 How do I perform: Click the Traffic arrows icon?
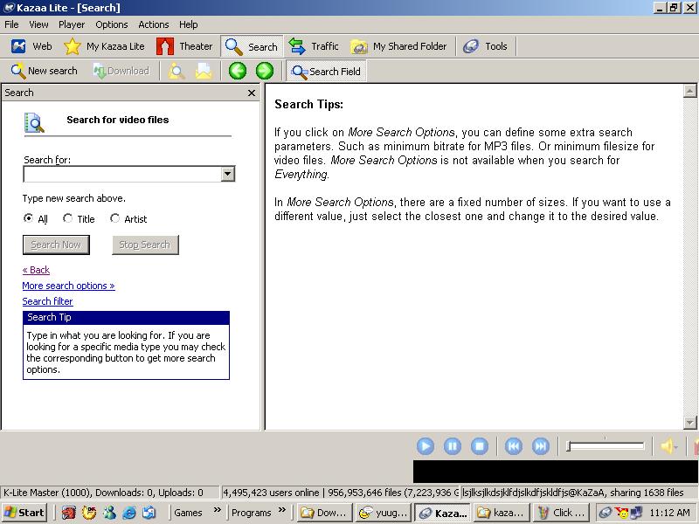coord(297,46)
